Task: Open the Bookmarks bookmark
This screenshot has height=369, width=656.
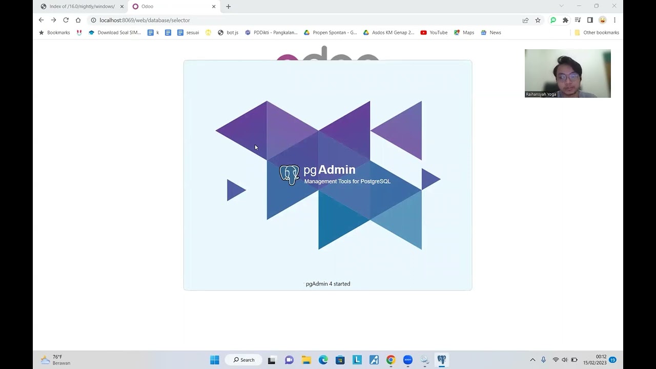Action: 54,32
